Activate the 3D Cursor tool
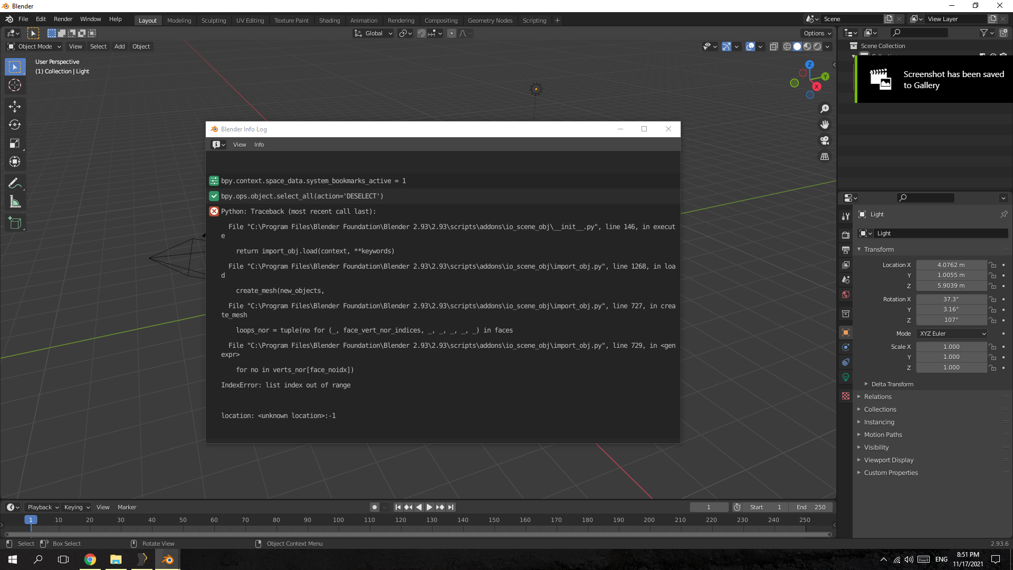1013x570 pixels. click(15, 85)
